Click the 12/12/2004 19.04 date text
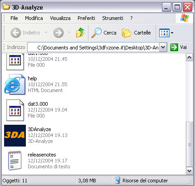Viewport: 195px width, 186px height. click(x=48, y=110)
